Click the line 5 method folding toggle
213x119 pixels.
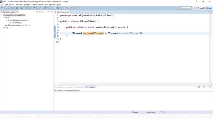pyautogui.click(x=59, y=27)
